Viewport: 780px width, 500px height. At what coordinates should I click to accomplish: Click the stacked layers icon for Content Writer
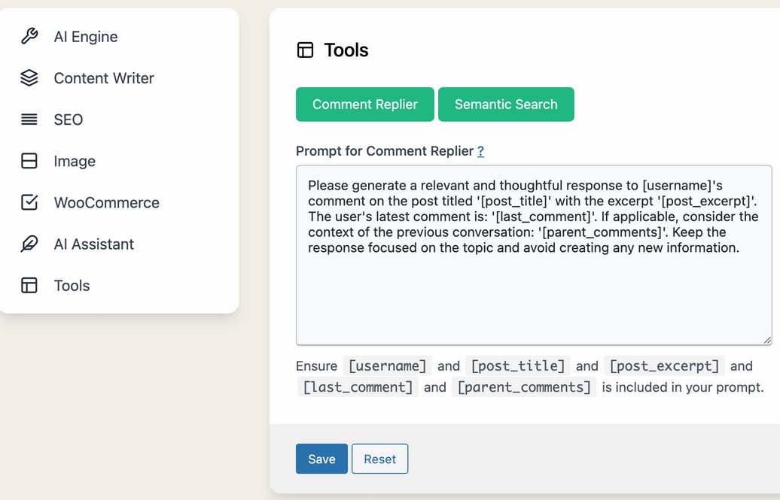pos(29,78)
